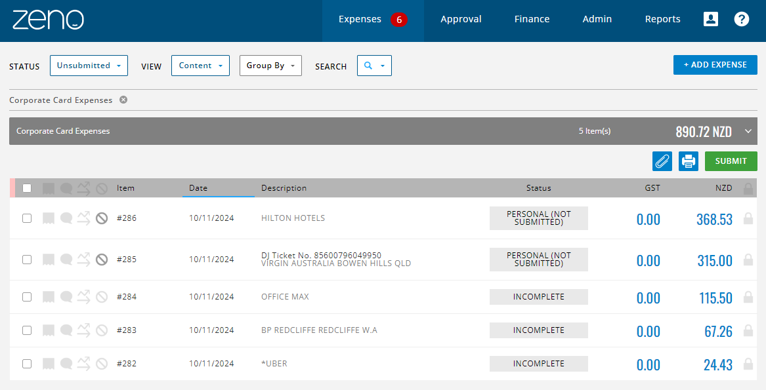
Task: Toggle the select-all checkbox in header
Action: [x=27, y=188]
